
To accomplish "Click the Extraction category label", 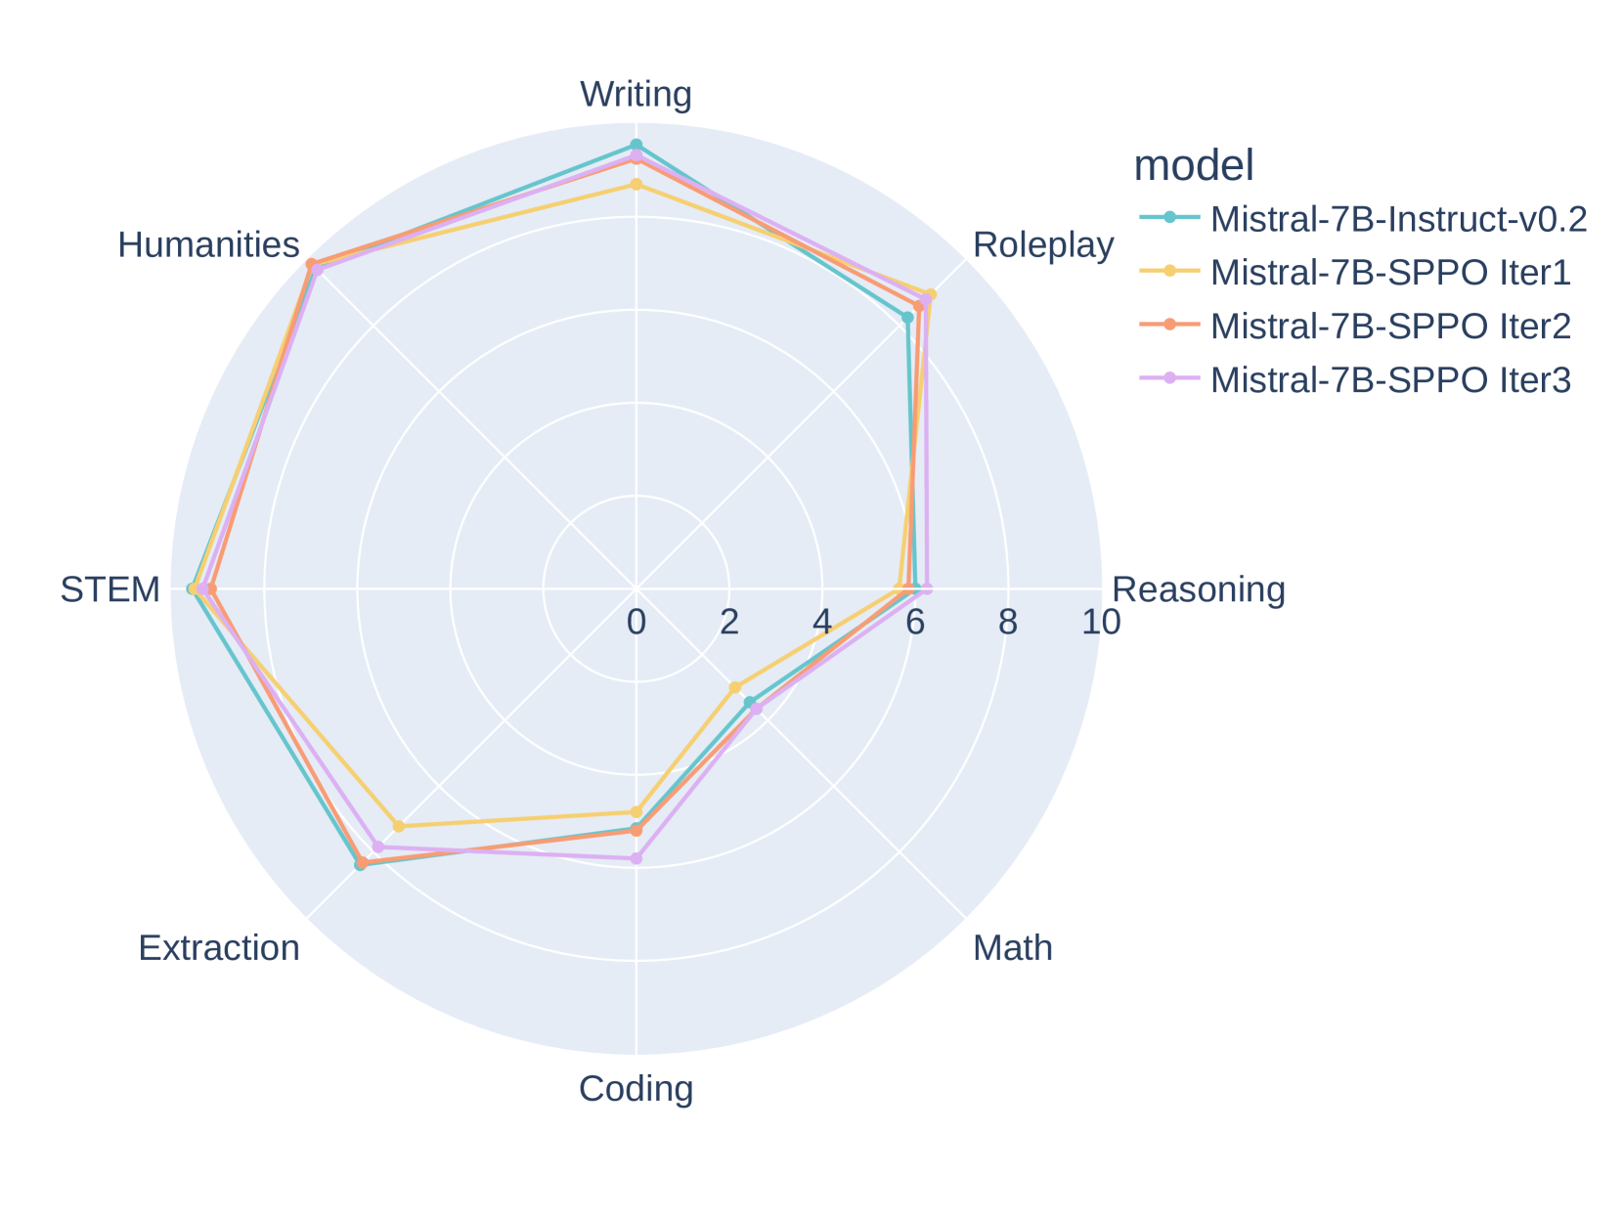I will pyautogui.click(x=219, y=948).
